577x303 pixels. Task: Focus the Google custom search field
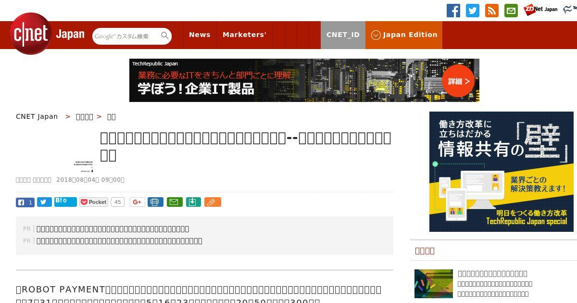[126, 36]
